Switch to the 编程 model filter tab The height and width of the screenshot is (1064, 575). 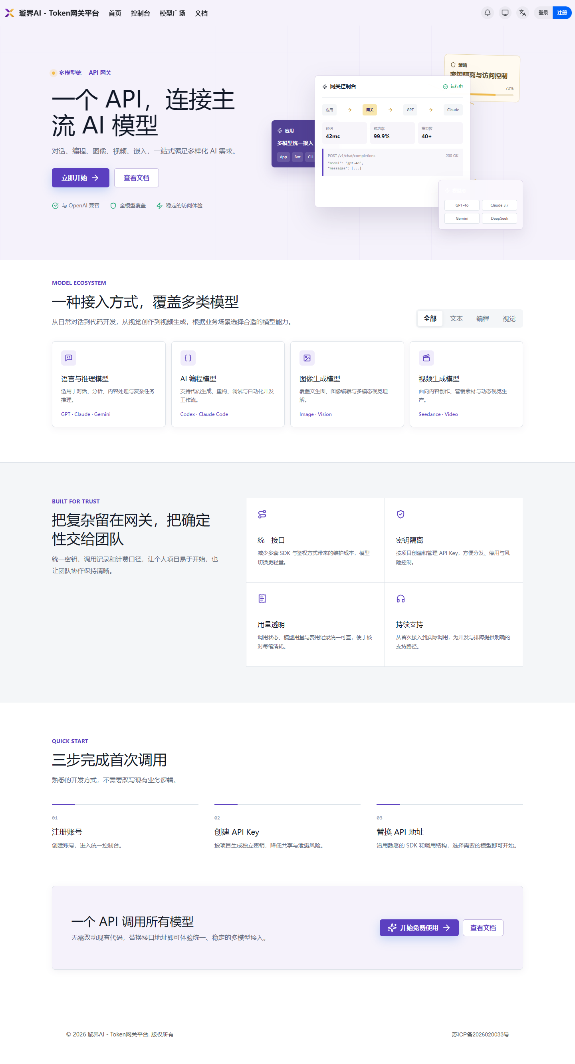pyautogui.click(x=482, y=318)
